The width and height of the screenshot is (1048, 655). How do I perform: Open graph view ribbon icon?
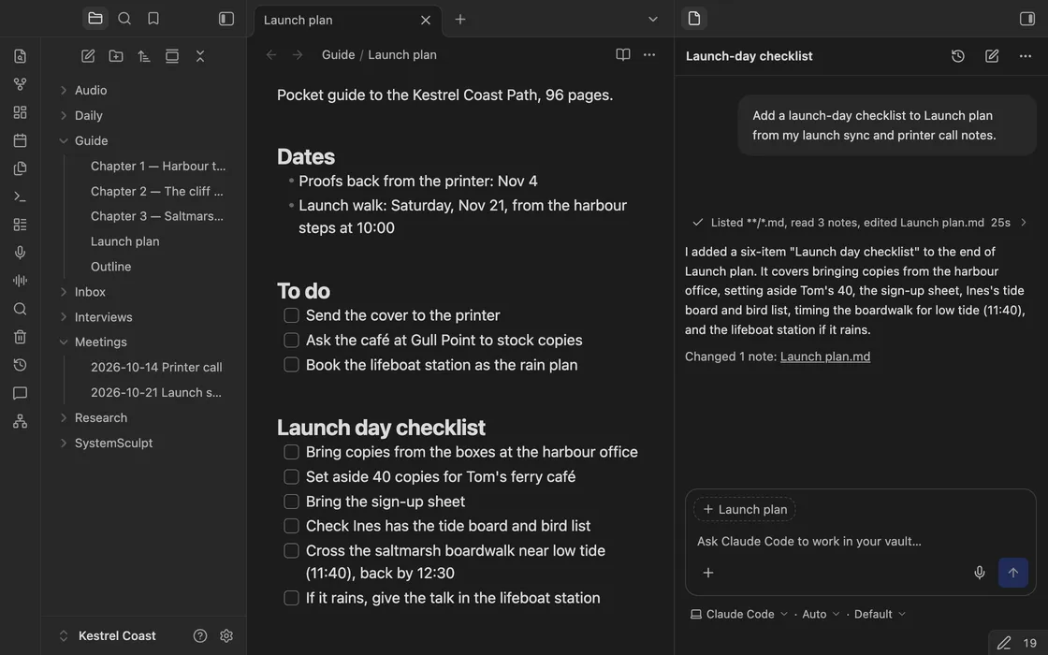click(20, 84)
